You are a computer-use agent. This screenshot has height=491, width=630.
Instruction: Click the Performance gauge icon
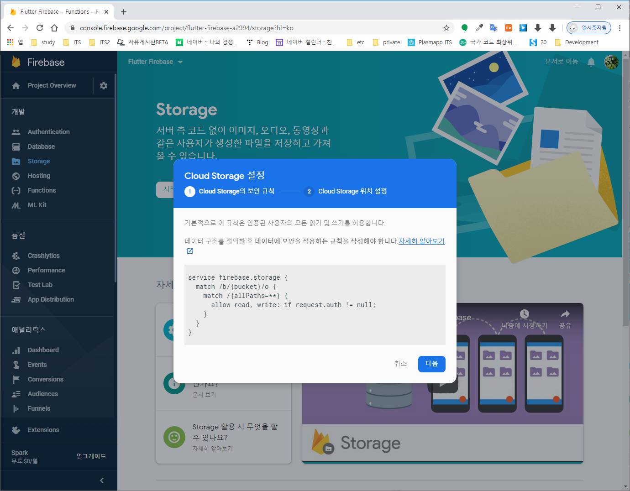[16, 270]
